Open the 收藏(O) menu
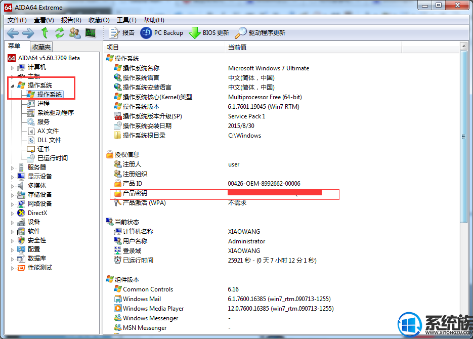 tap(99, 20)
